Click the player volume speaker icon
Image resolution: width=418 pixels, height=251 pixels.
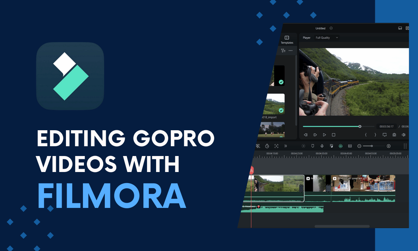click(404, 135)
